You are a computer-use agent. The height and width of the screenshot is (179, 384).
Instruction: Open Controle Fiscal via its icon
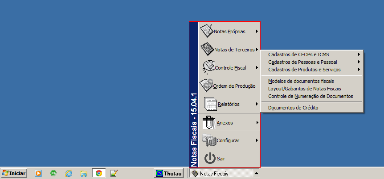coord(208,67)
